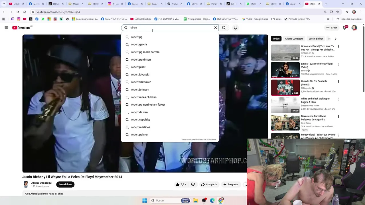
Task: Expand hidden bookmarks chevron
Action: tap(328, 19)
